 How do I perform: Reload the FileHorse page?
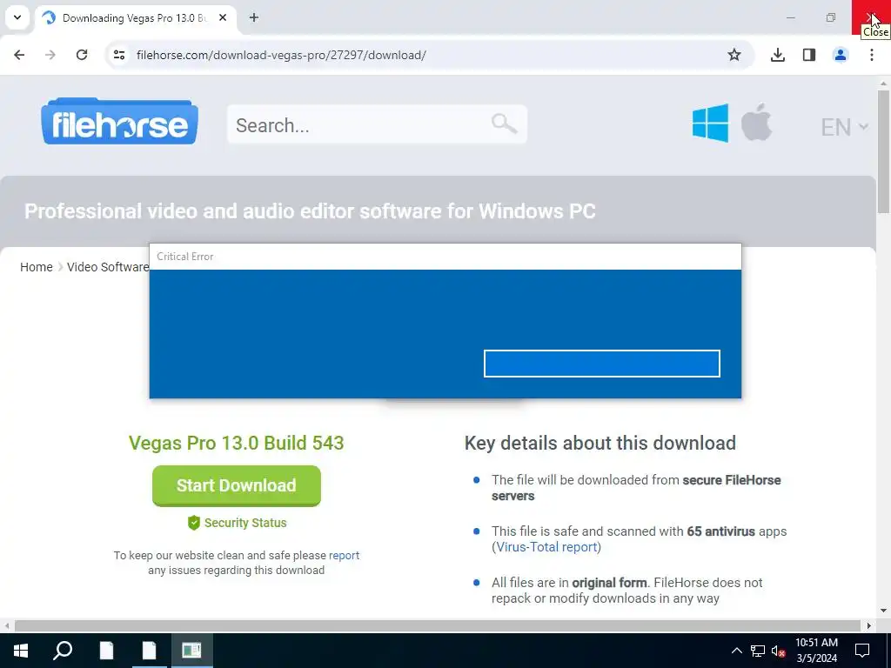click(x=82, y=55)
